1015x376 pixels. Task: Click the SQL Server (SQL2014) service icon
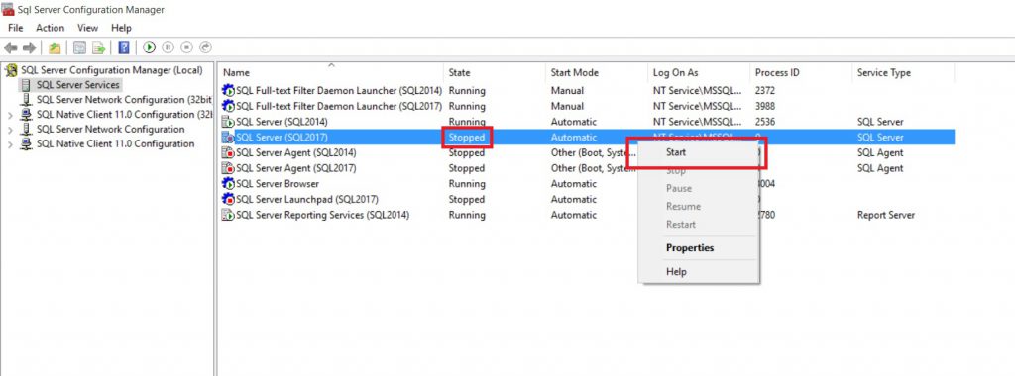pos(228,122)
